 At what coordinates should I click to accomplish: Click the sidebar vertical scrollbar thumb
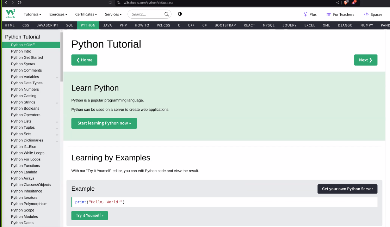(62, 57)
